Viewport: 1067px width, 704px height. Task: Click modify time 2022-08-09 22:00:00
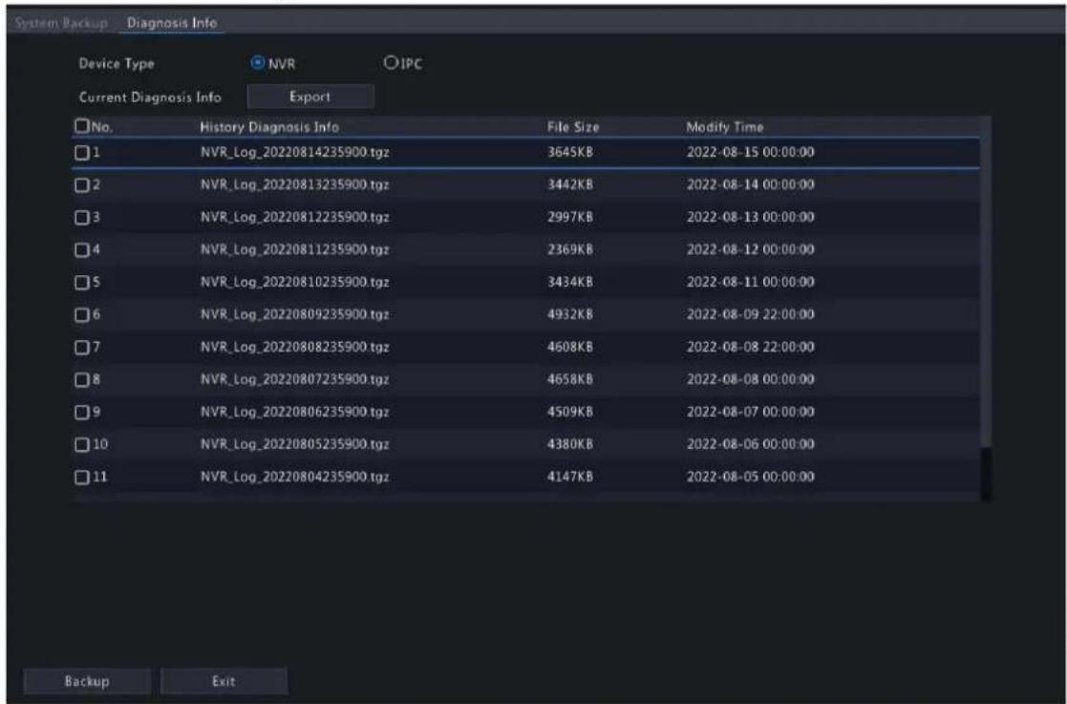click(750, 315)
